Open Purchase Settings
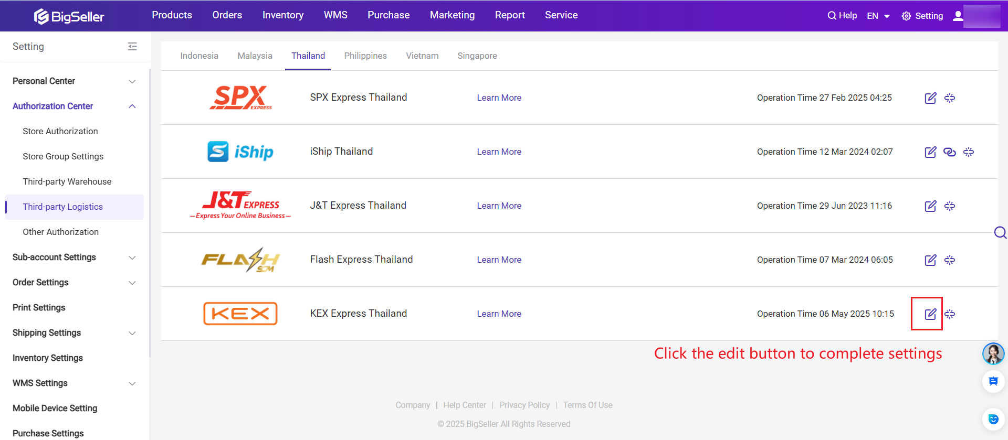The height and width of the screenshot is (440, 1008). pos(48,434)
